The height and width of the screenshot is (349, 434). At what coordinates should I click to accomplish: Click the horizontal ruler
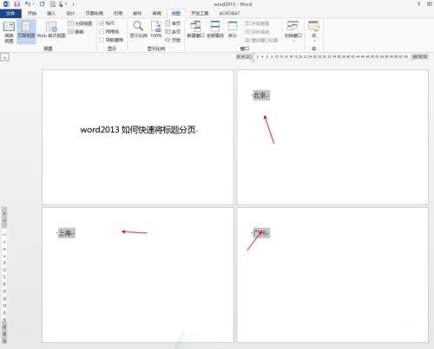coord(332,56)
